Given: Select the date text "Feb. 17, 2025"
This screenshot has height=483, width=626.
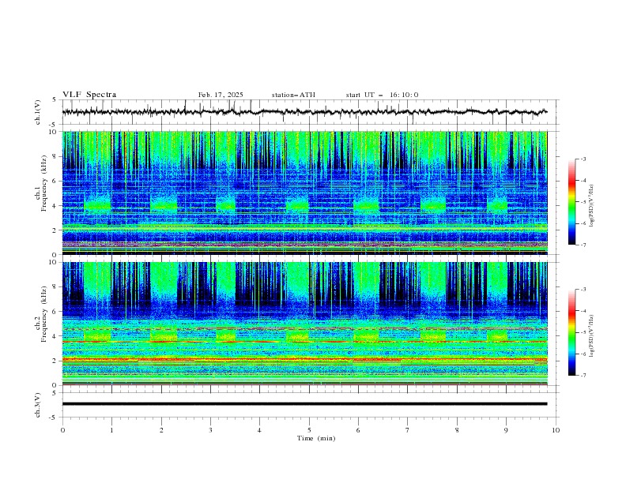Looking at the screenshot, I should click(221, 95).
